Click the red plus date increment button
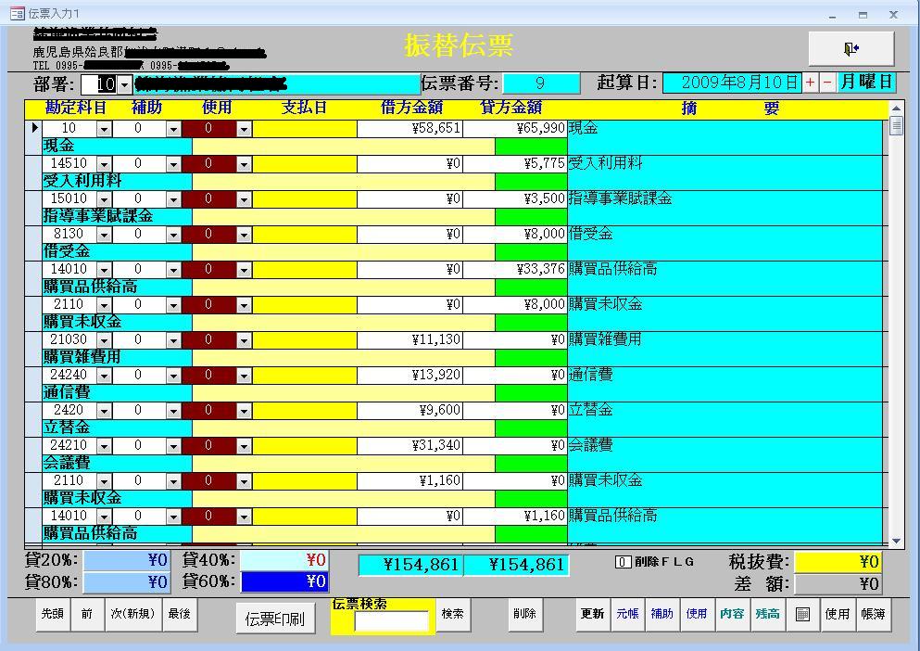This screenshot has height=651, width=920. 811,83
